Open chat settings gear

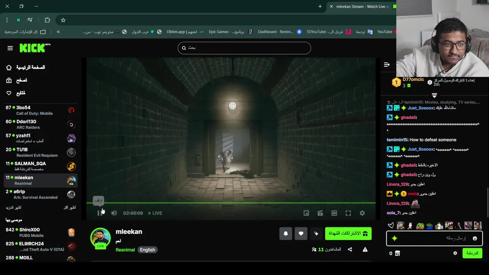coord(455,253)
